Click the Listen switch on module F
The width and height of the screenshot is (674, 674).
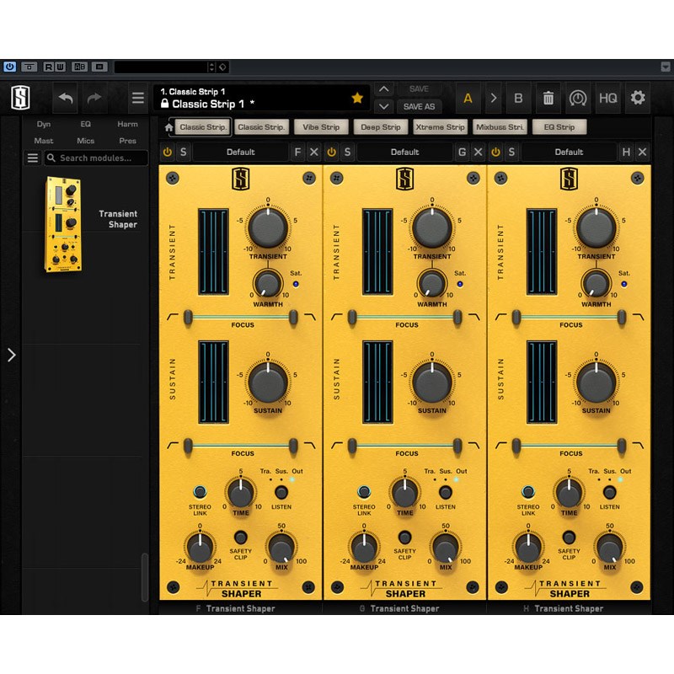[281, 492]
